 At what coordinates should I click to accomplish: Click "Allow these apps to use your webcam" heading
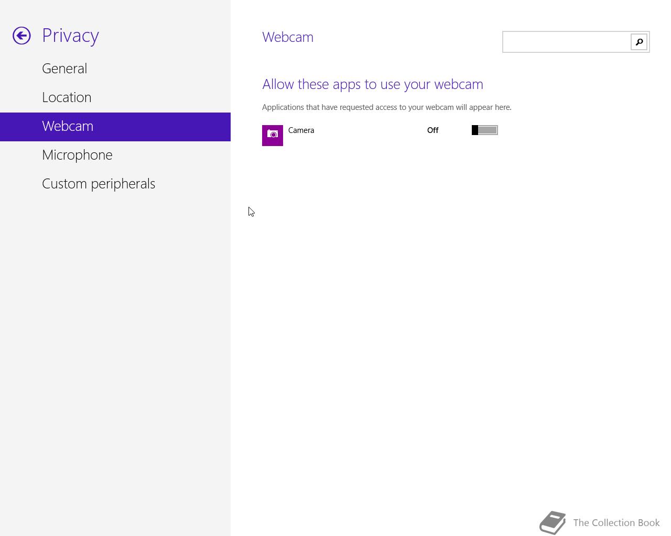pyautogui.click(x=373, y=84)
